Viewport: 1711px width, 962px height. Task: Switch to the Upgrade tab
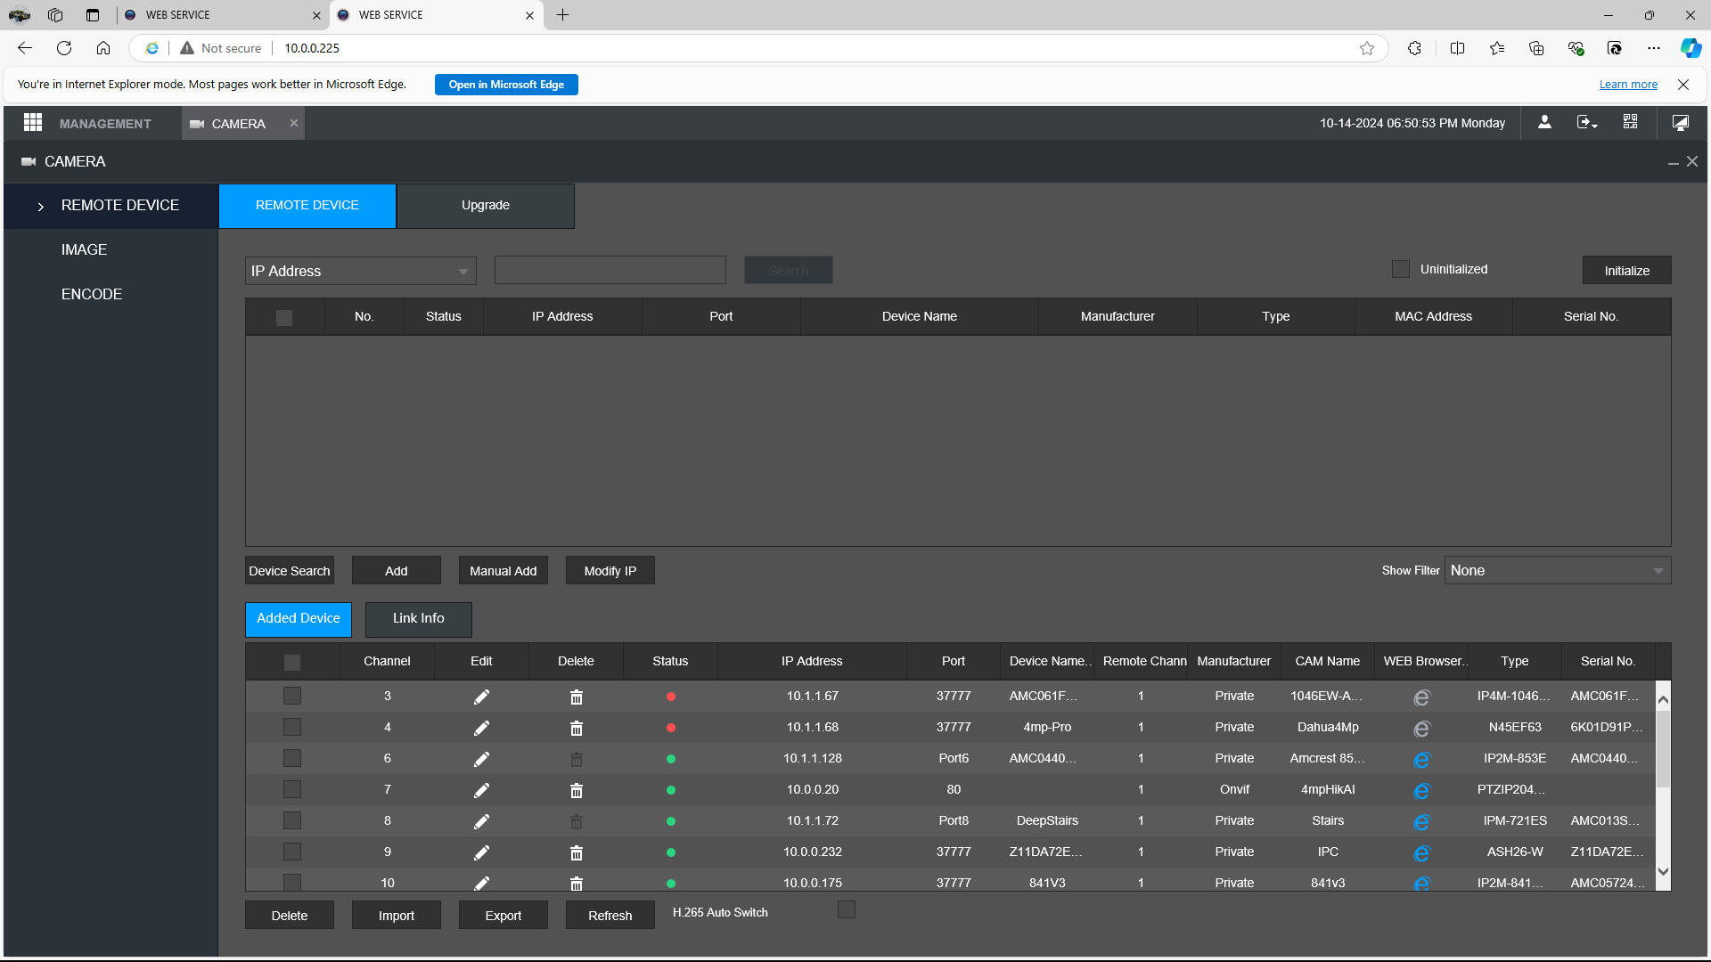coord(486,205)
